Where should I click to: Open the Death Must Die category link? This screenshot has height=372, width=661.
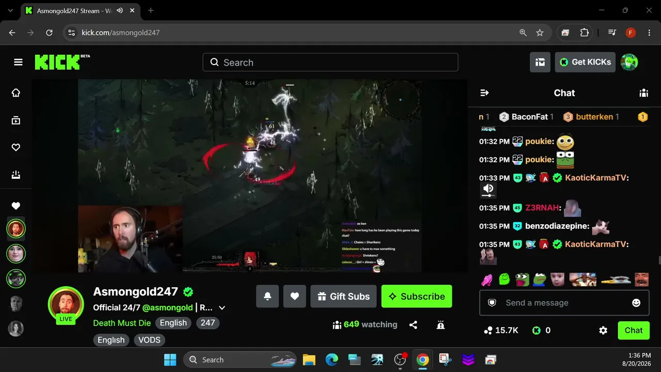122,323
